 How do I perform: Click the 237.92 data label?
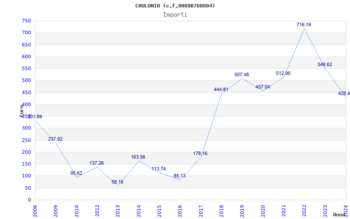pyautogui.click(x=56, y=139)
